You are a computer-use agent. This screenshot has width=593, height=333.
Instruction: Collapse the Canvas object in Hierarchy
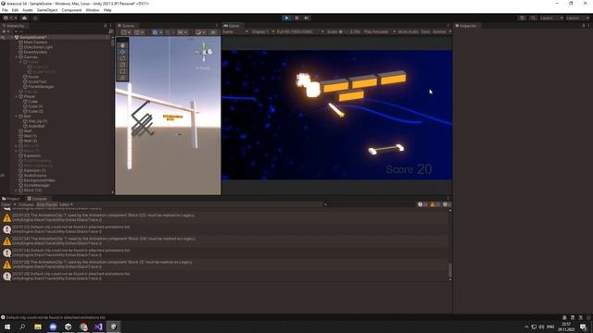[x=17, y=57]
